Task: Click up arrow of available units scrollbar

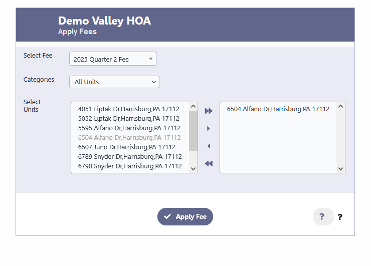Action: point(194,106)
